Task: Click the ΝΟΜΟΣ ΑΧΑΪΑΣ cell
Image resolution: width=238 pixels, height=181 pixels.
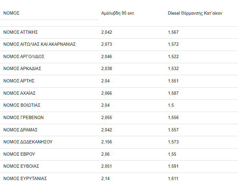Action: 19,93
